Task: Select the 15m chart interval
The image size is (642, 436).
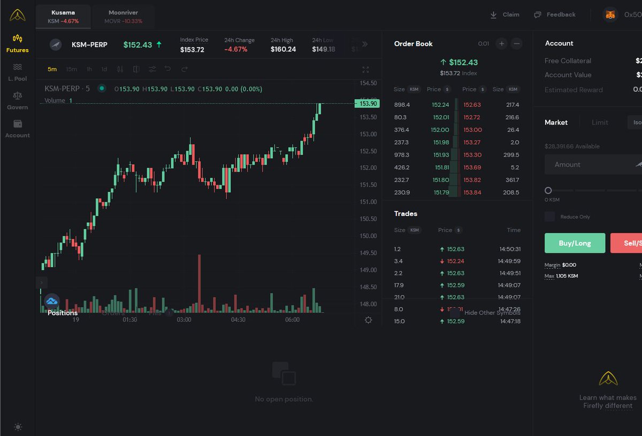Action: tap(71, 69)
